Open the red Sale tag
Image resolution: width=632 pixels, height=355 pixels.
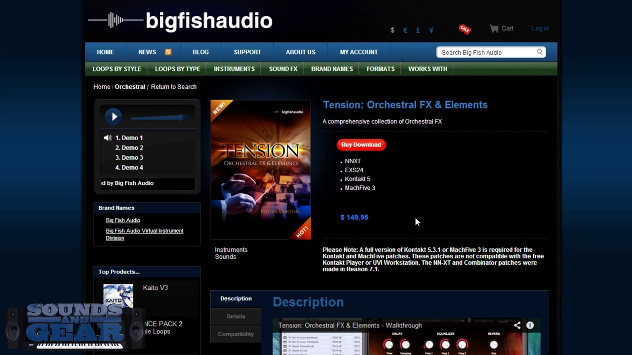(x=465, y=29)
